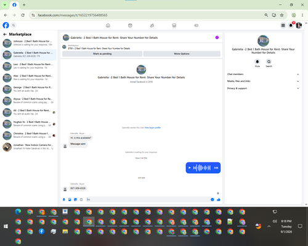This screenshot has width=308, height=246.
Task: Go back in the browser
Action: pos(6,15)
